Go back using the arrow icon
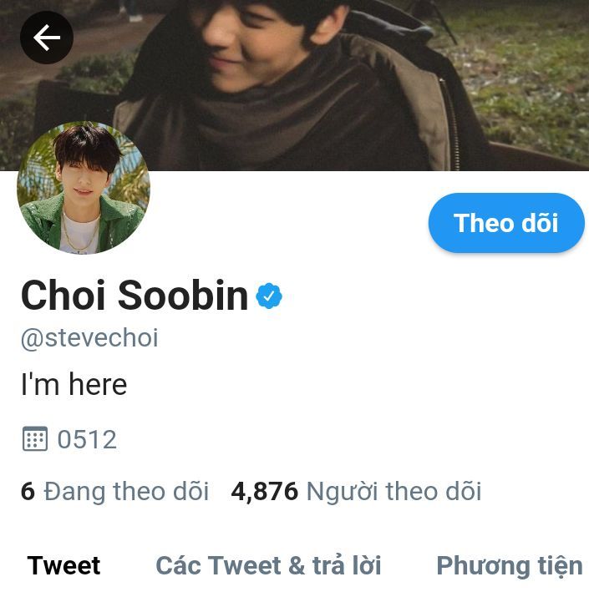The image size is (589, 597). (x=47, y=38)
